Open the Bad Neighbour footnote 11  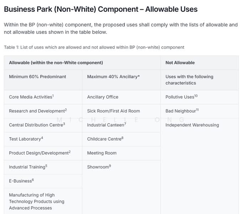(197, 110)
